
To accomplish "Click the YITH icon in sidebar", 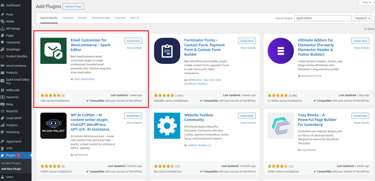I will (3, 148).
